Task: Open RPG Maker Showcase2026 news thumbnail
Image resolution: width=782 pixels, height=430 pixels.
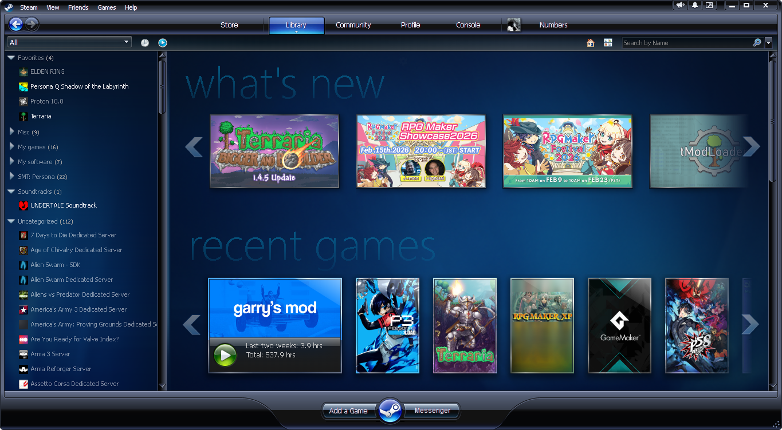Action: tap(421, 152)
